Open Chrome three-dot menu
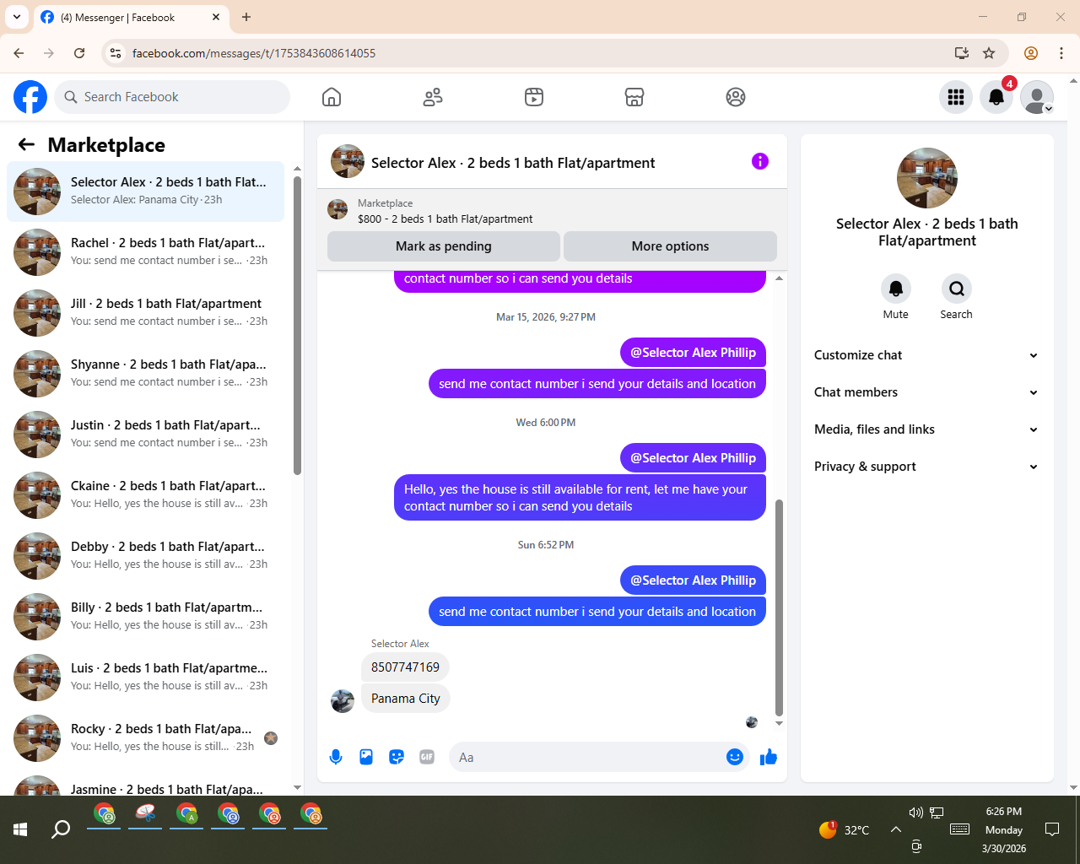 click(1061, 53)
